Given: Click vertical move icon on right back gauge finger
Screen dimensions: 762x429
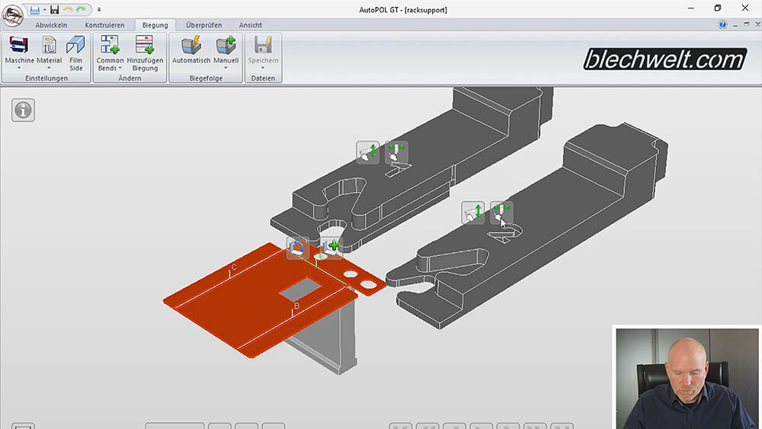Looking at the screenshot, I should click(x=473, y=213).
